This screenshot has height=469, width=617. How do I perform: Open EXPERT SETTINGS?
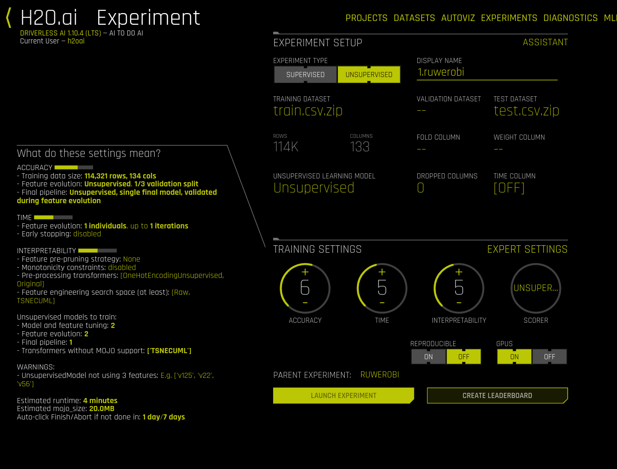tap(527, 249)
